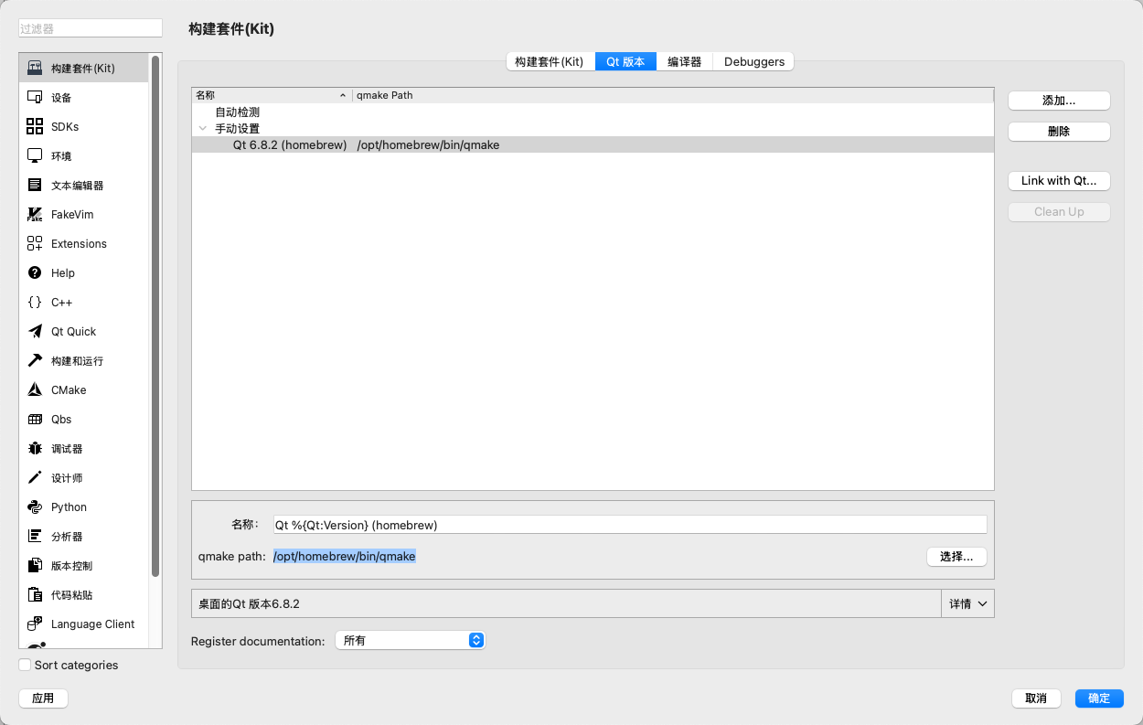Viewport: 1143px width, 725px height.
Task: Expand the 详情 details section
Action: point(967,604)
